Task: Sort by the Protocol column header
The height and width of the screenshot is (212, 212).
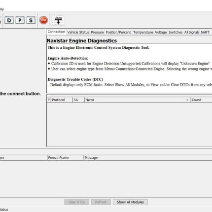Action: pos(62,100)
